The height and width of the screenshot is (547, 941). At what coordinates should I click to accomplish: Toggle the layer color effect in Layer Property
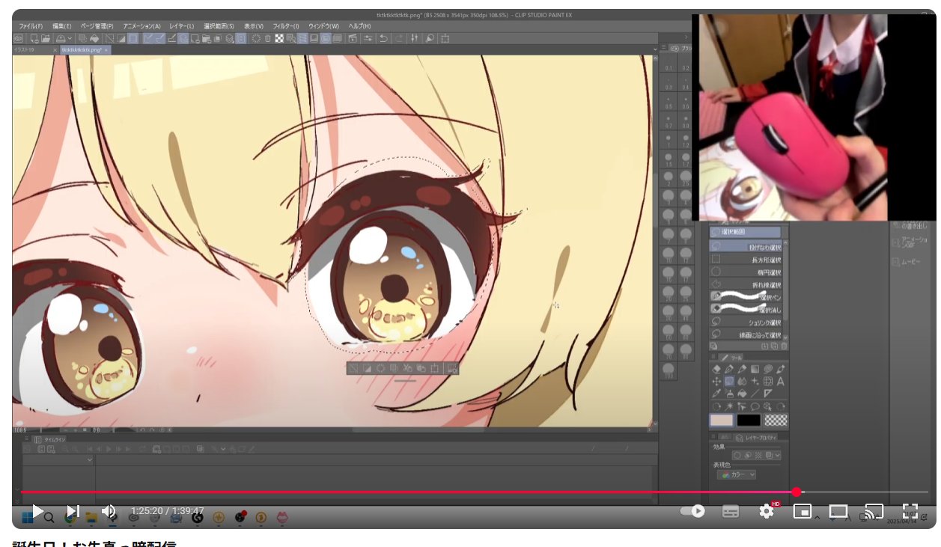tap(769, 456)
